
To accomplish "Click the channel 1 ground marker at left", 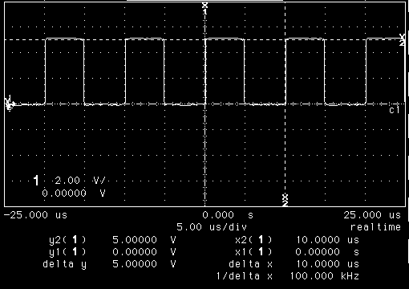I will click(x=10, y=104).
